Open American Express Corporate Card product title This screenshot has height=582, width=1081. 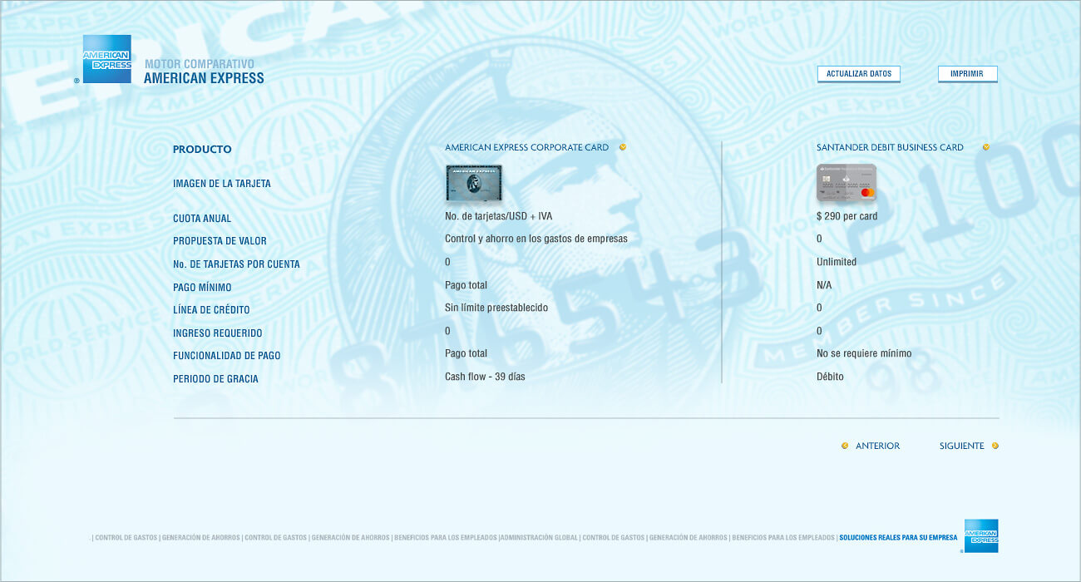pyautogui.click(x=526, y=147)
